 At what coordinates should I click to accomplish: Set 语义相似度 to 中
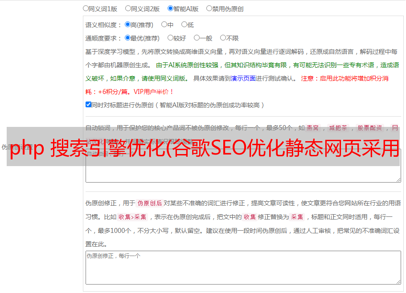(164, 24)
